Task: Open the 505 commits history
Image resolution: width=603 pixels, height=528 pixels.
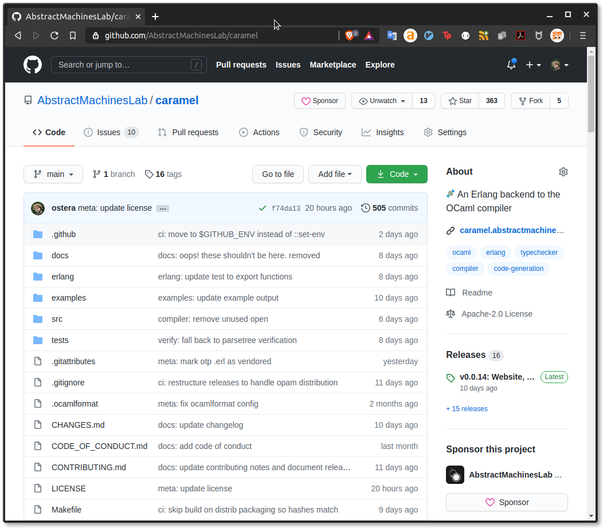Action: pos(389,208)
